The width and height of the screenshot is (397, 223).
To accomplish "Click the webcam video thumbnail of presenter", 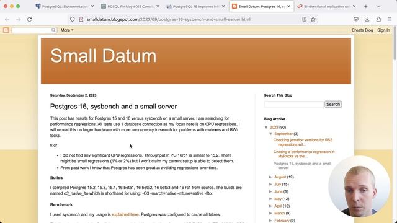I will click(x=359, y=186).
